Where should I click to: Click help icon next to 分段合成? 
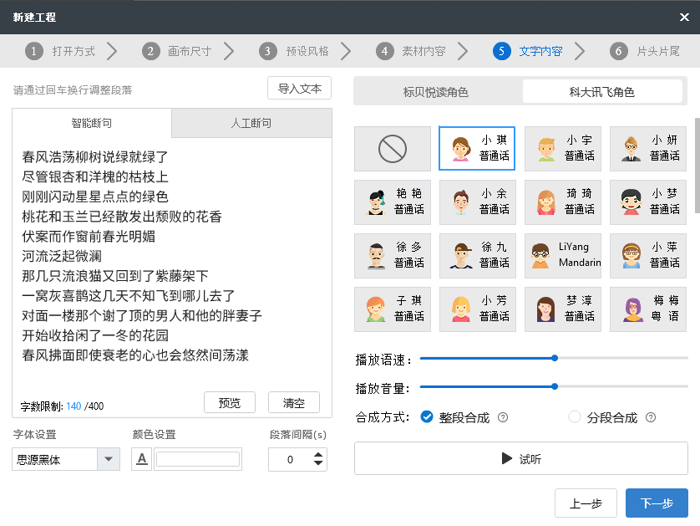[x=651, y=417]
